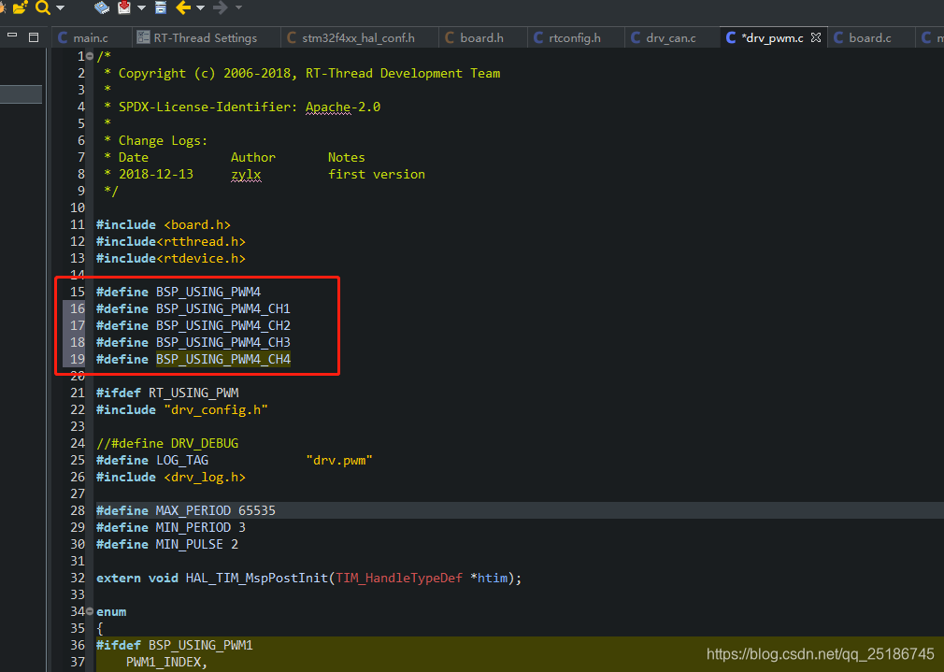Viewport: 944px width, 672px height.
Task: Open the Search tool via magnifier icon
Action: point(42,7)
